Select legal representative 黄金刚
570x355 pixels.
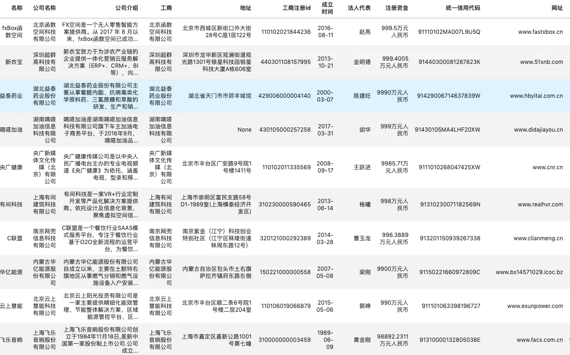[362, 340]
